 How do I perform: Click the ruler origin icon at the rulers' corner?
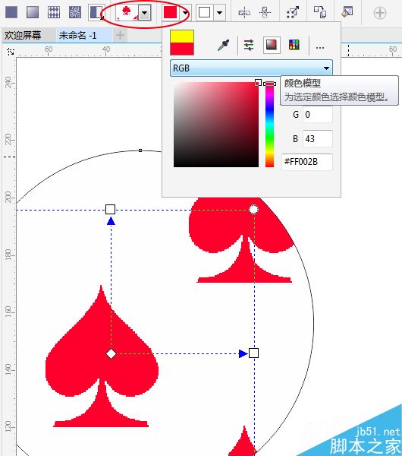coord(11,52)
